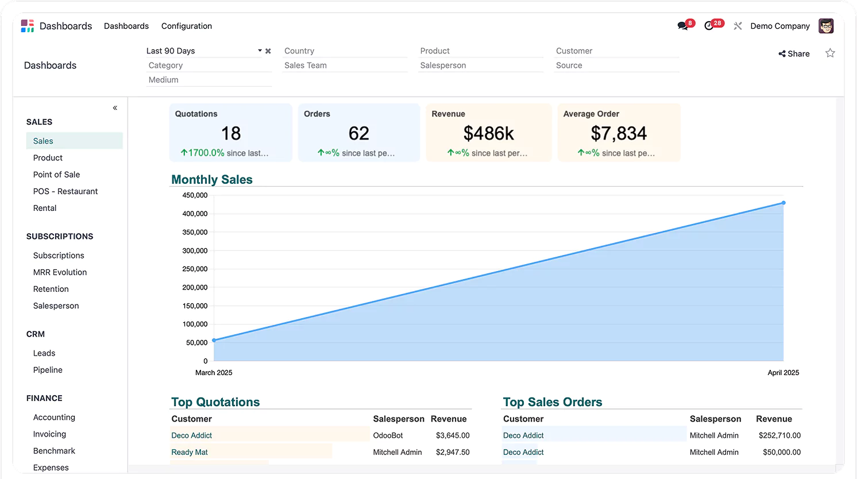Click the Odoo Dashboards app logo icon
This screenshot has height=479, width=857.
[28, 26]
